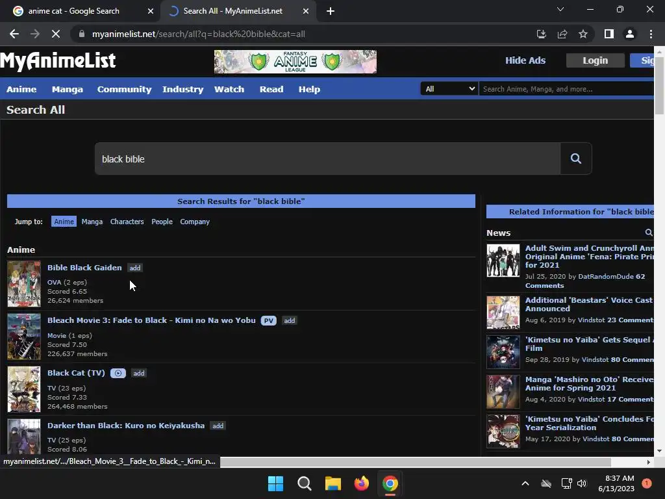Click the horizontal scrollbar at page bottom
The width and height of the screenshot is (665, 499).
click(x=415, y=462)
